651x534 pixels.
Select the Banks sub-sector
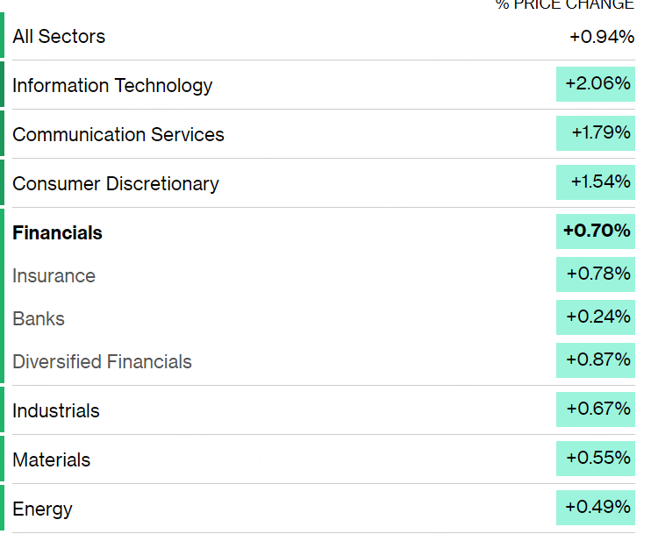[x=39, y=319]
